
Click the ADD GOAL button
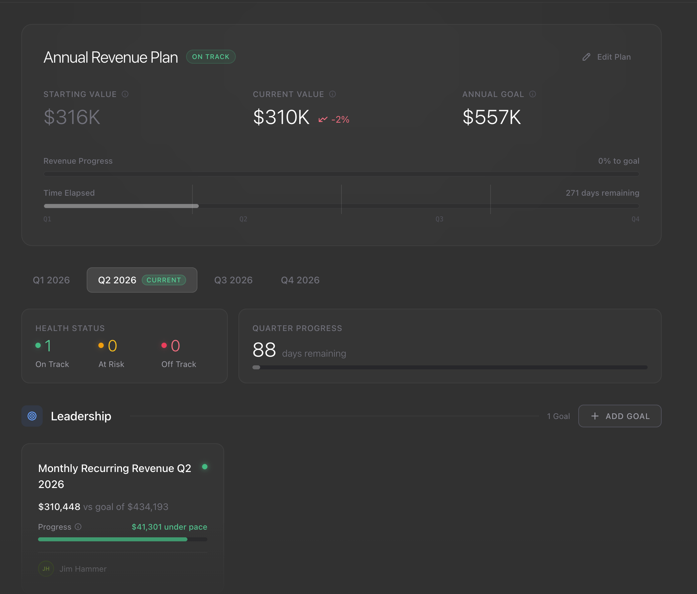pyautogui.click(x=620, y=416)
